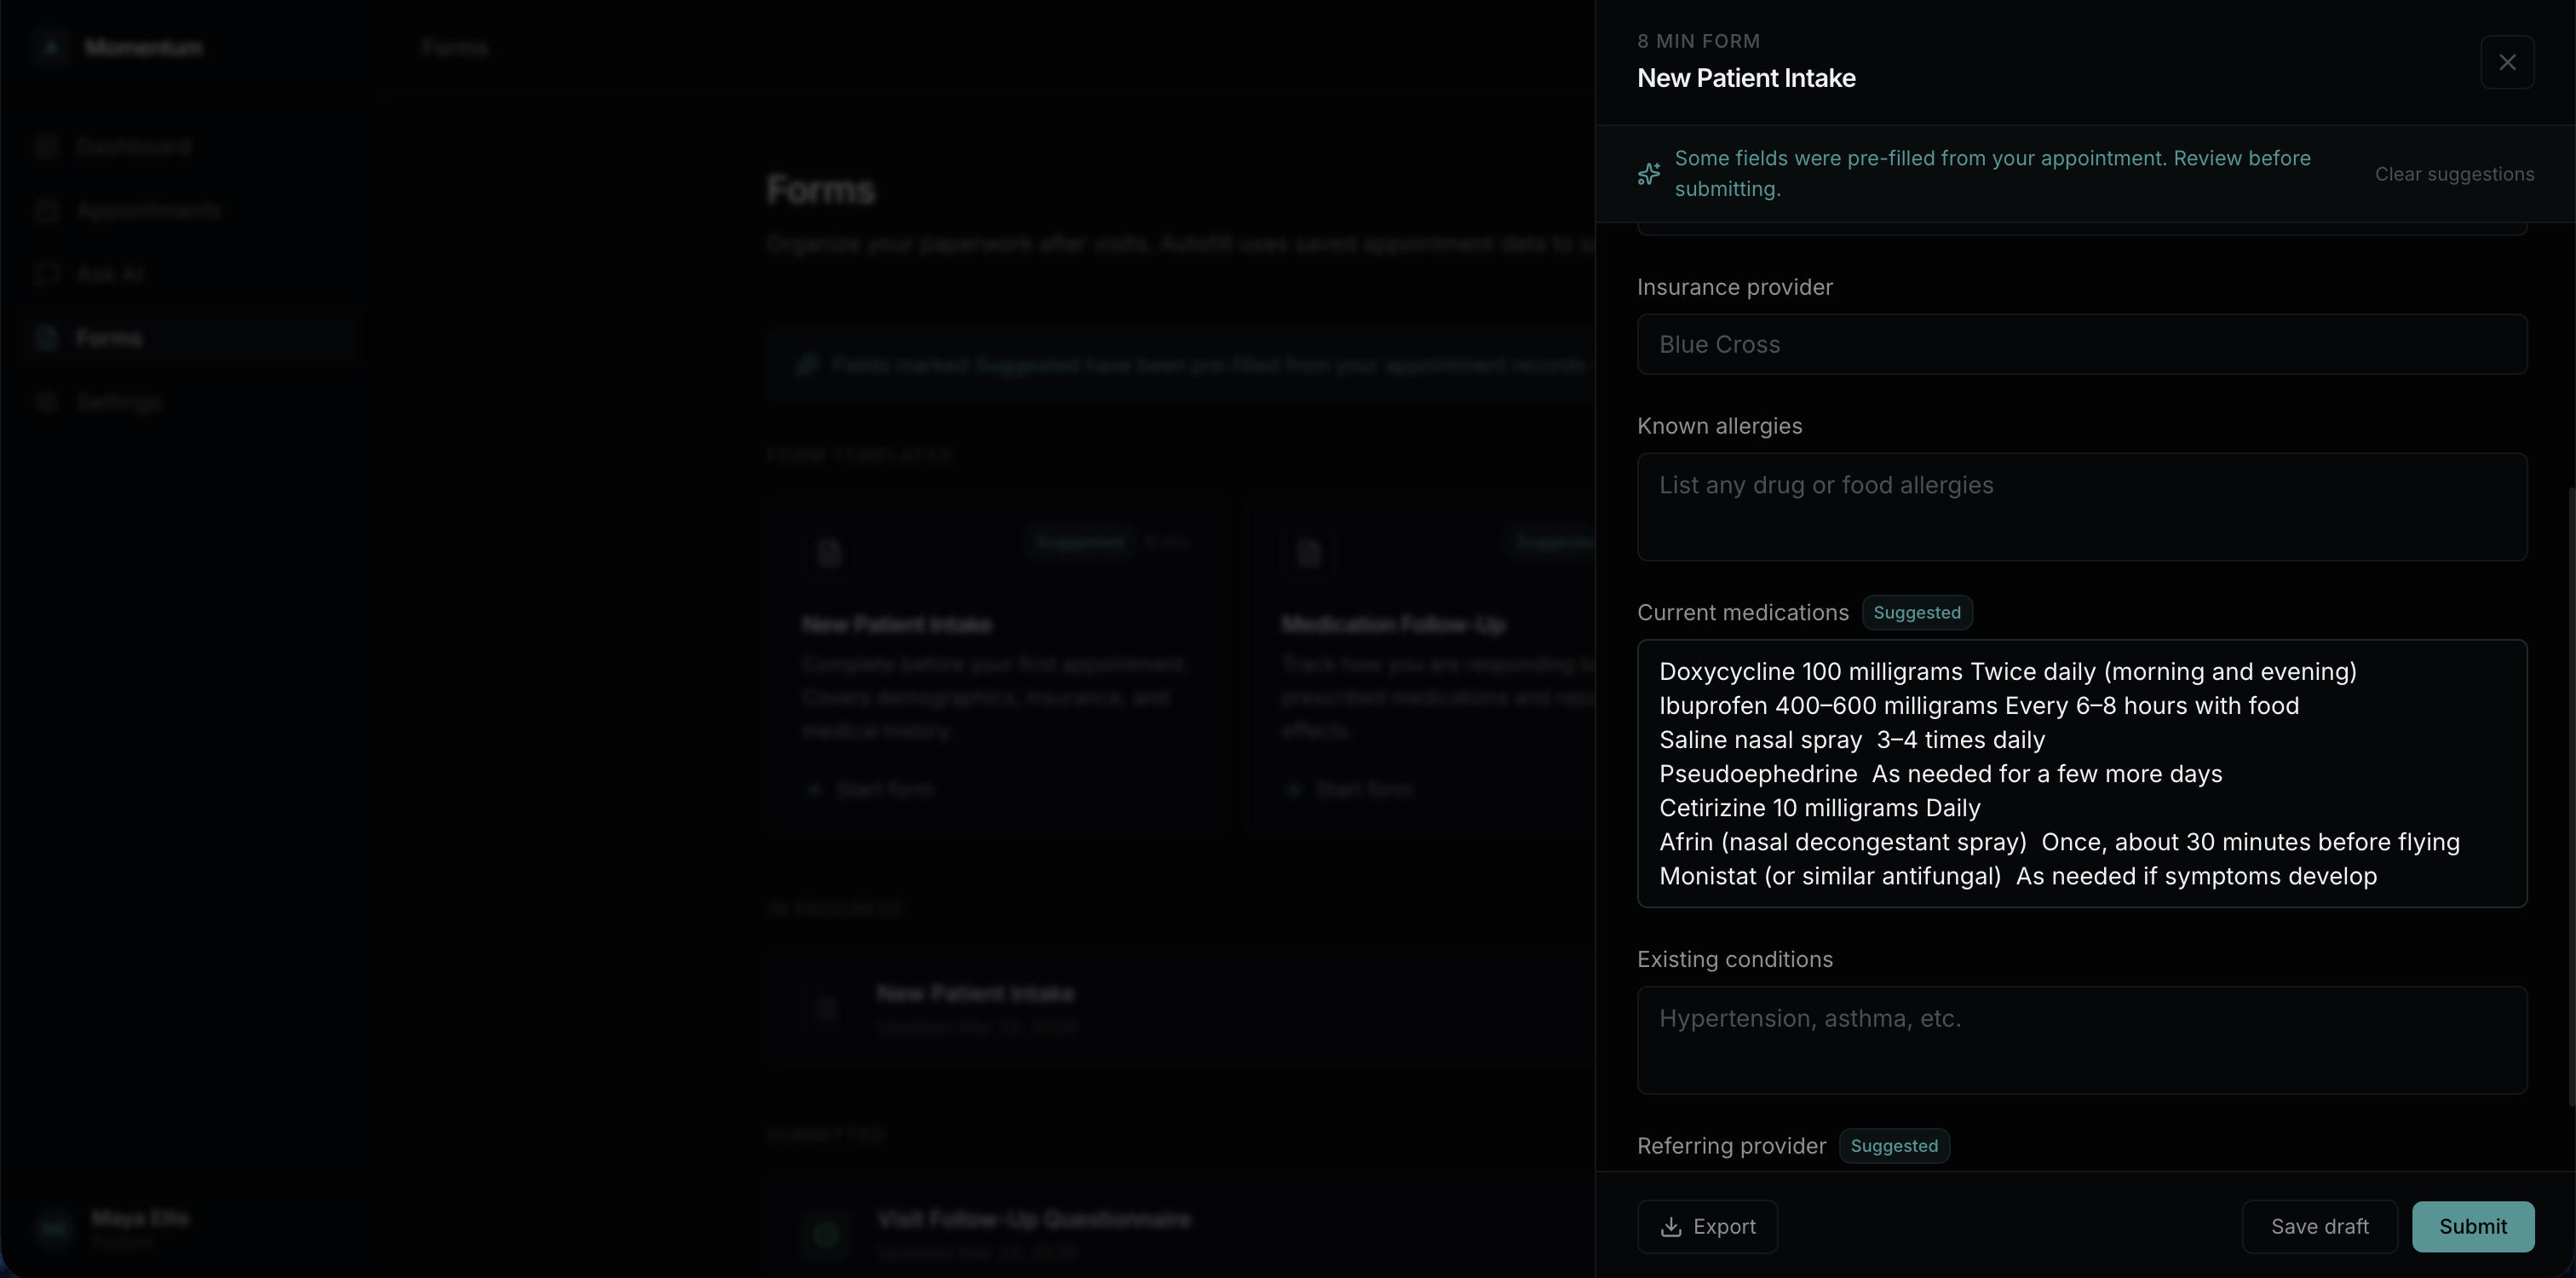Submit the patient intake form
Viewport: 2576px width, 1278px height.
tap(2472, 1226)
